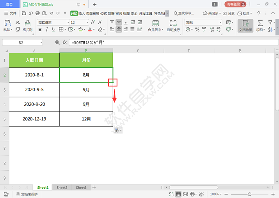Click the 分享 share button
This screenshot has width=279, height=198.
(229, 13)
